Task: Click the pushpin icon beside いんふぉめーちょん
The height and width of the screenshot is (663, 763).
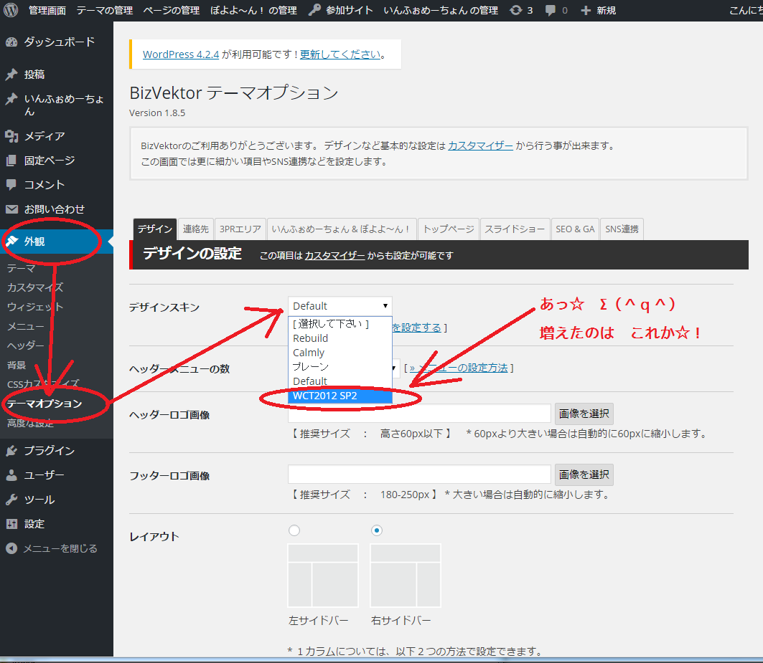Action: pyautogui.click(x=11, y=99)
